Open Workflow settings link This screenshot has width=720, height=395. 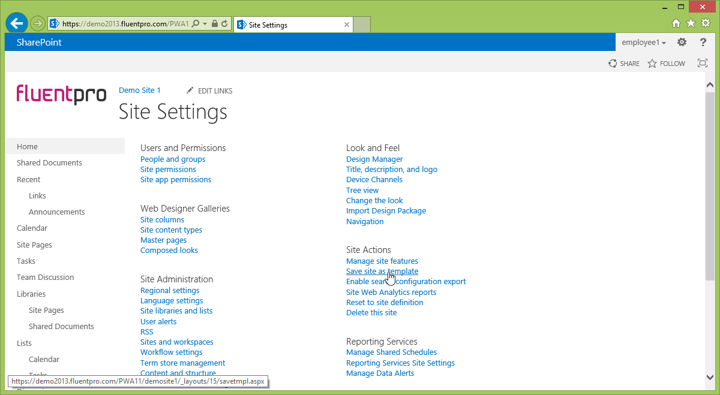(171, 352)
